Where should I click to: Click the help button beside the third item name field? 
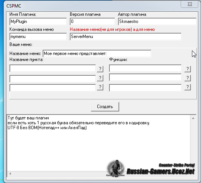pos(100,87)
